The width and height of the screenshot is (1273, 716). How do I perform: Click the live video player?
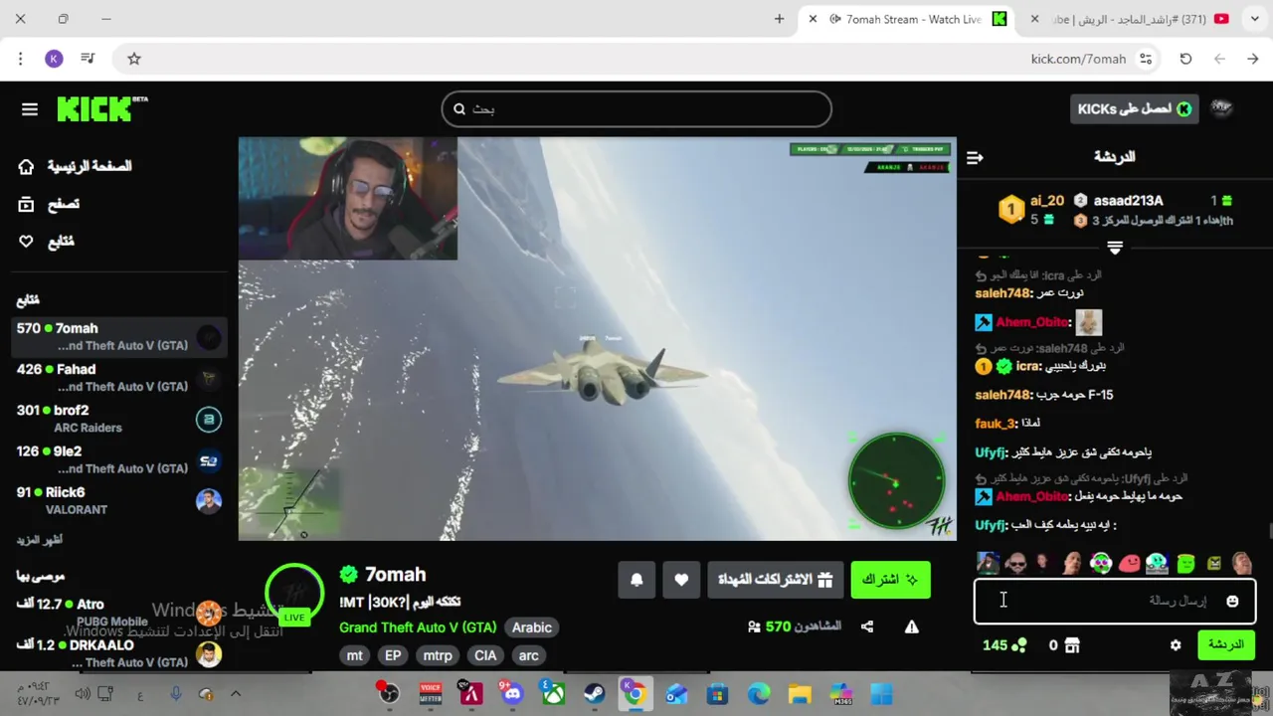pyautogui.click(x=597, y=339)
